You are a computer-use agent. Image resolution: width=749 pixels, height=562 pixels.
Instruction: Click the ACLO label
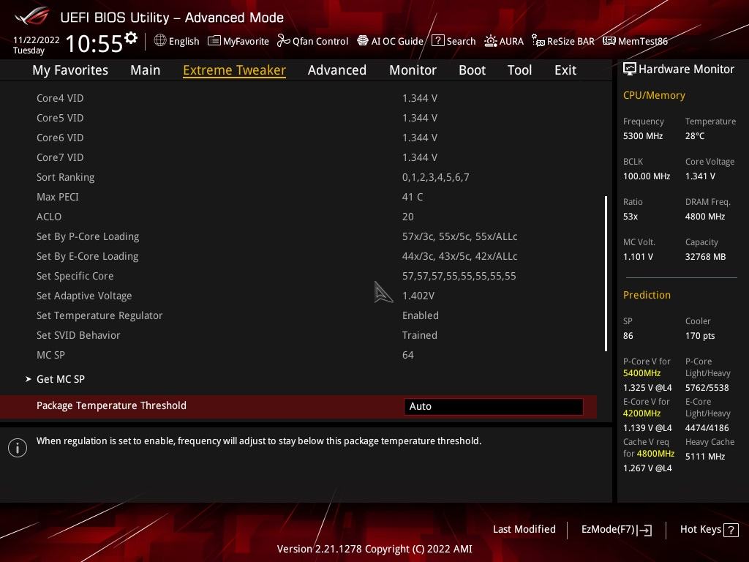49,217
